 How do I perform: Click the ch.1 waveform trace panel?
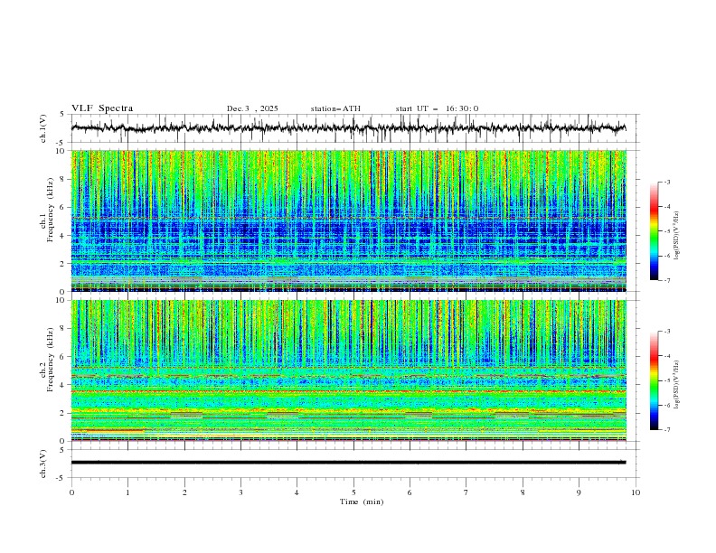tap(355, 128)
